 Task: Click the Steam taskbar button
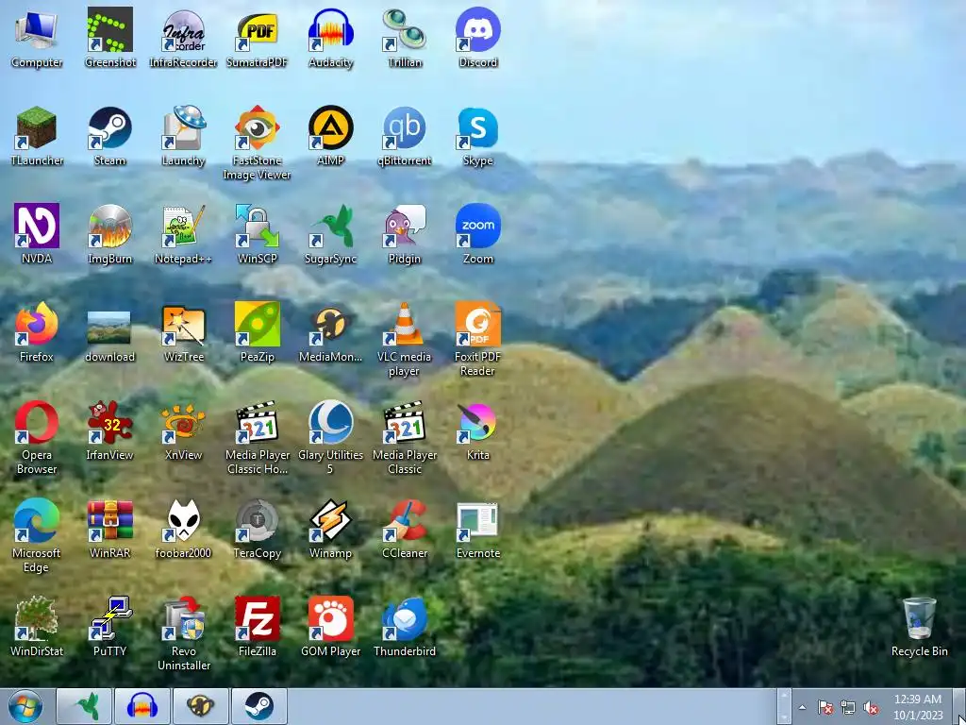point(259,706)
